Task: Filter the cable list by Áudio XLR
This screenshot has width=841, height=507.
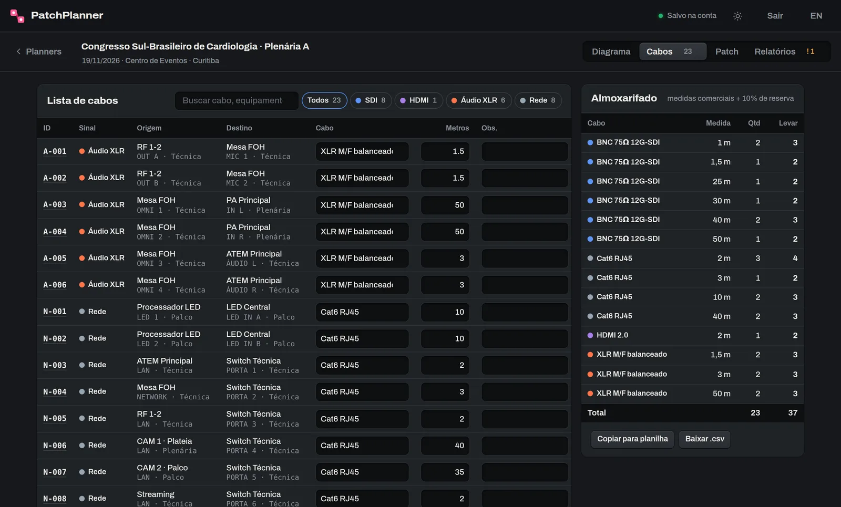Action: pos(478,100)
